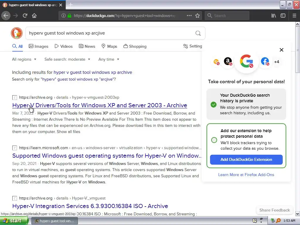
Task: Click Learn More at Firefox Add-Ons
Action: coord(246,175)
